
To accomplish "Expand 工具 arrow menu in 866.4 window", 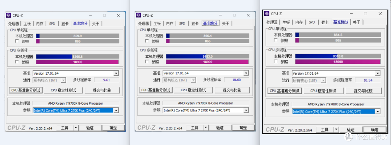I will (x=206, y=128).
